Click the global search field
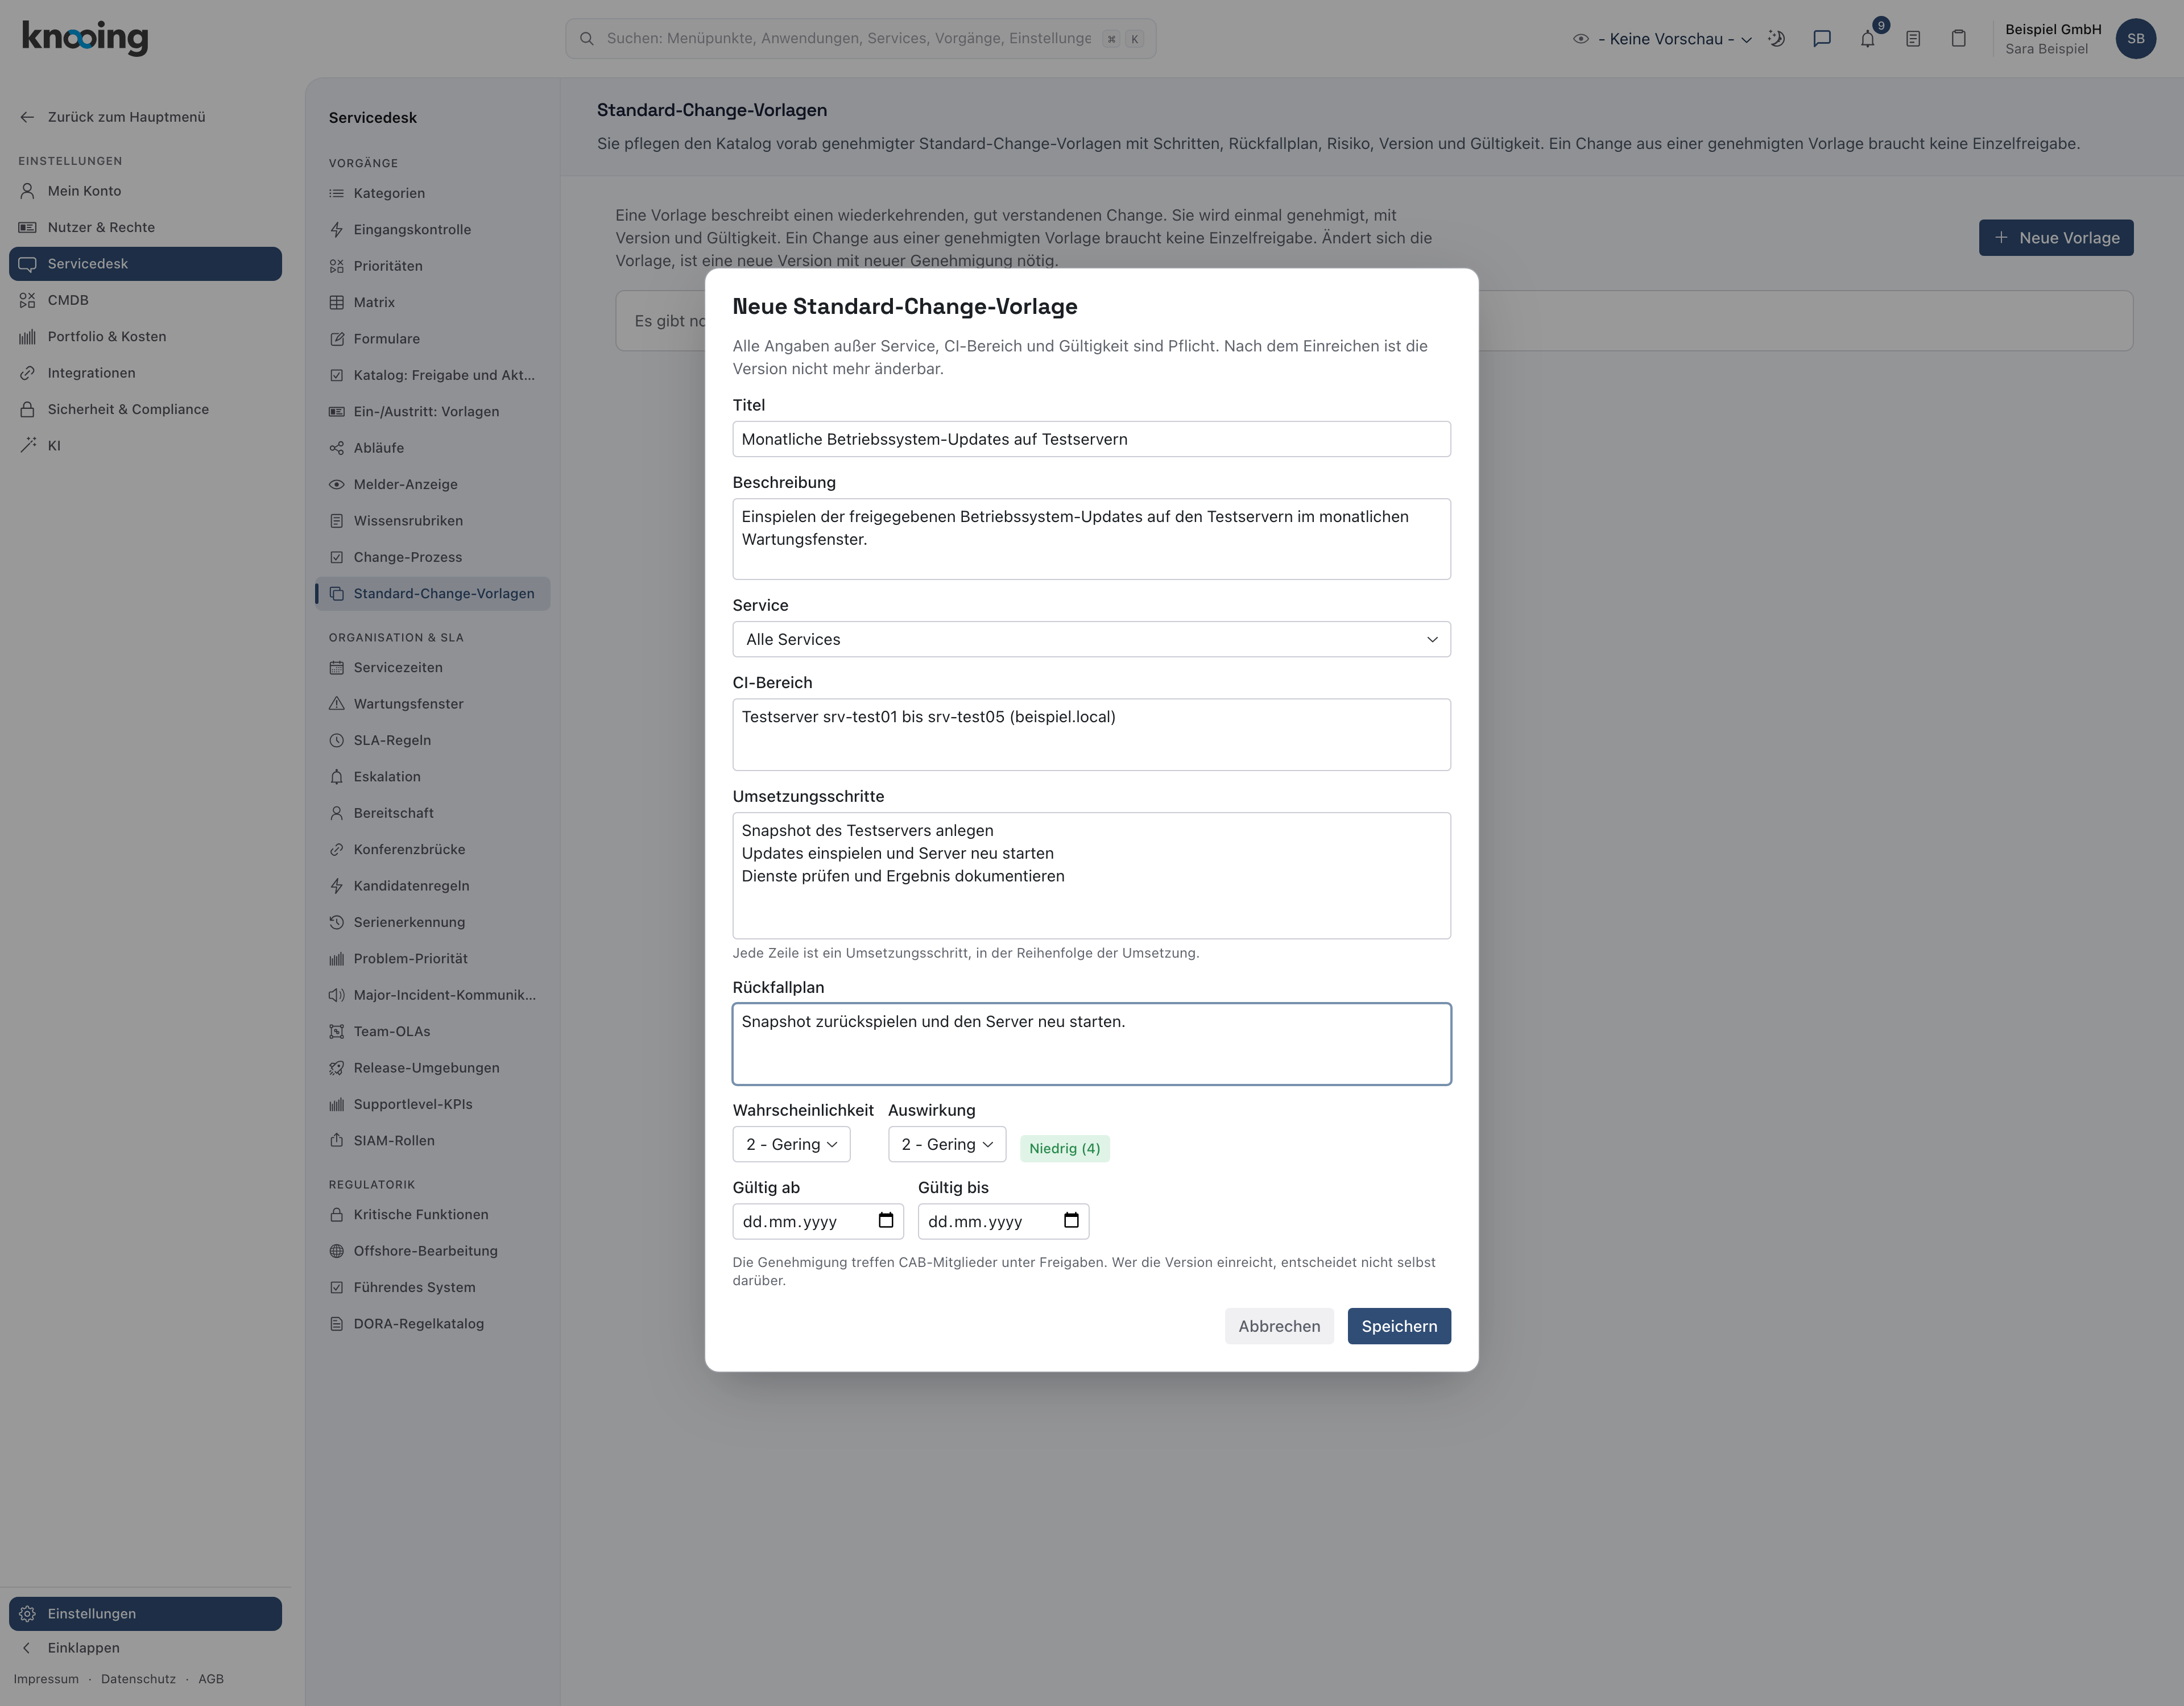Image resolution: width=2184 pixels, height=1706 pixels. [860, 39]
